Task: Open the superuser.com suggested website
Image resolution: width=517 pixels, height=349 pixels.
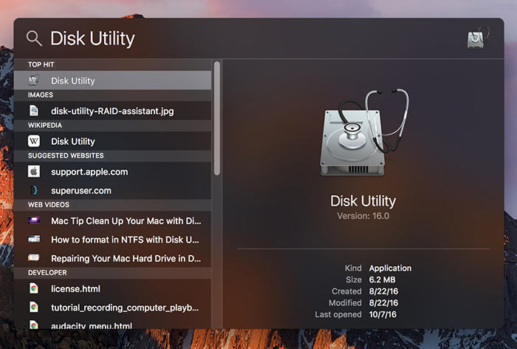Action: [x=112, y=190]
